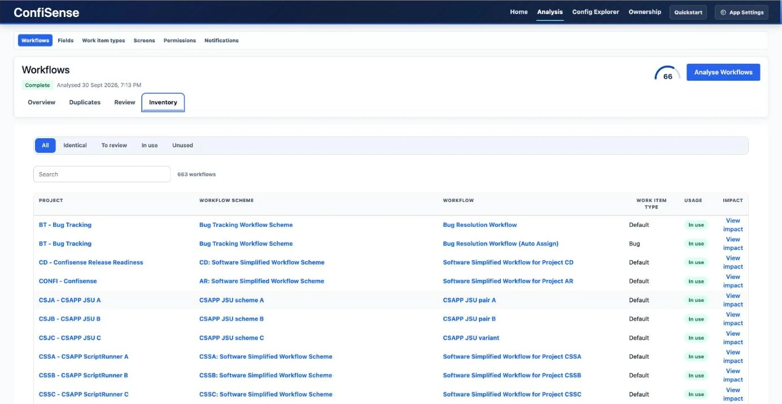This screenshot has height=404, width=782.
Task: Open AR: Software Simplified Workflow Scheme
Action: pyautogui.click(x=262, y=281)
